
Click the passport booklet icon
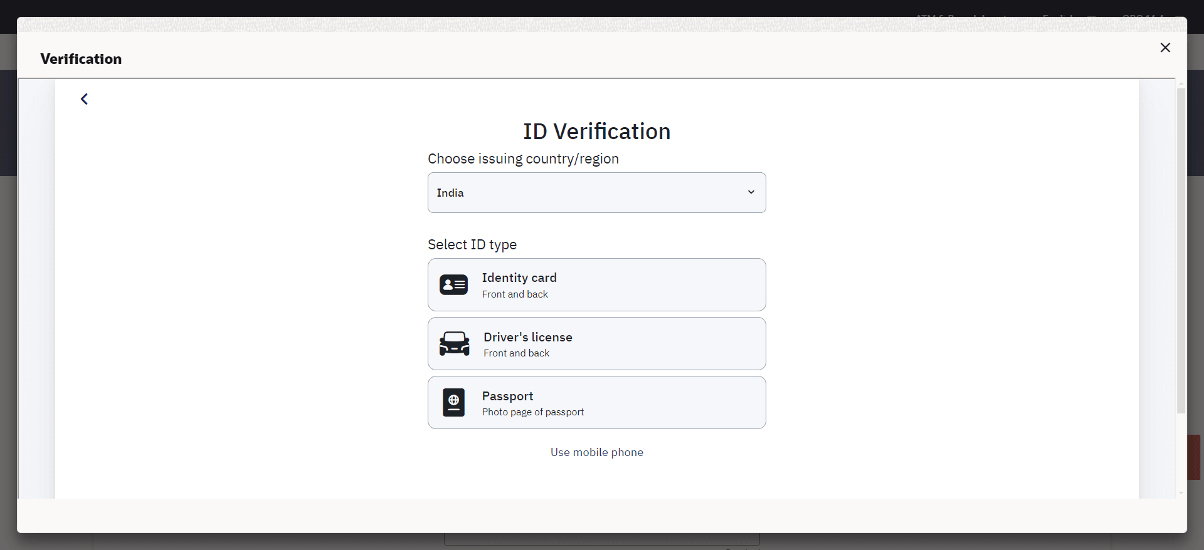point(453,403)
